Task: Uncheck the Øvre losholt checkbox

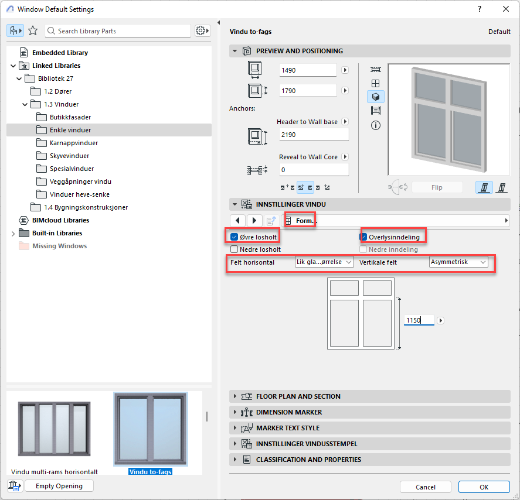Action: (234, 237)
